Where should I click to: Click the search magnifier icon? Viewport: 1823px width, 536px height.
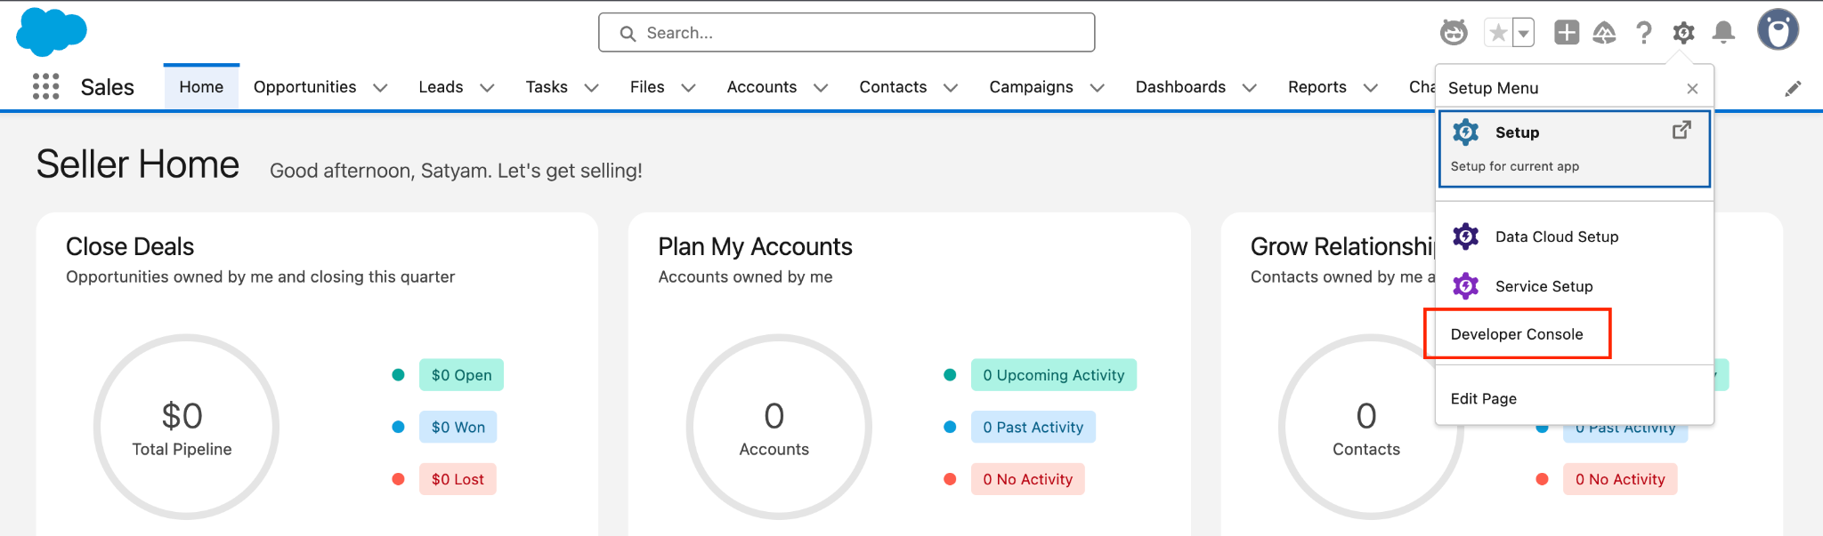click(x=628, y=33)
